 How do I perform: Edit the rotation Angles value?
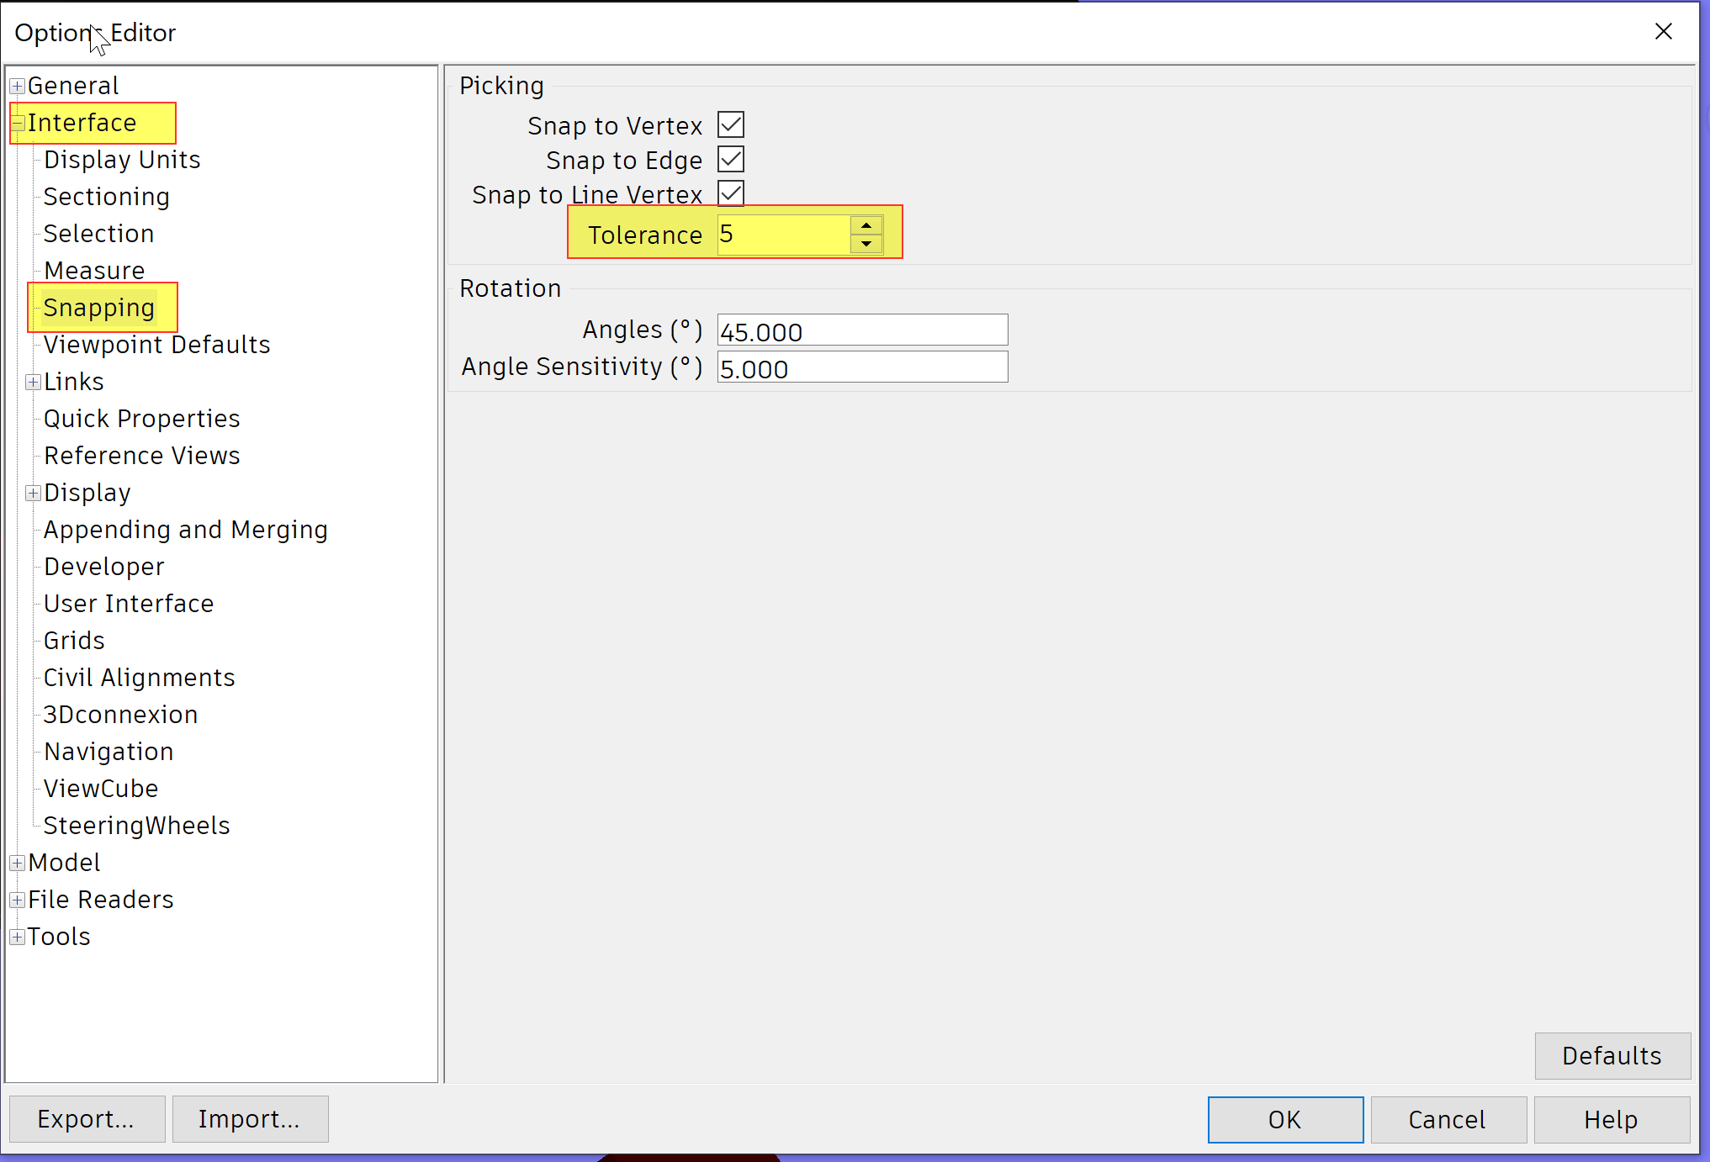click(x=861, y=330)
